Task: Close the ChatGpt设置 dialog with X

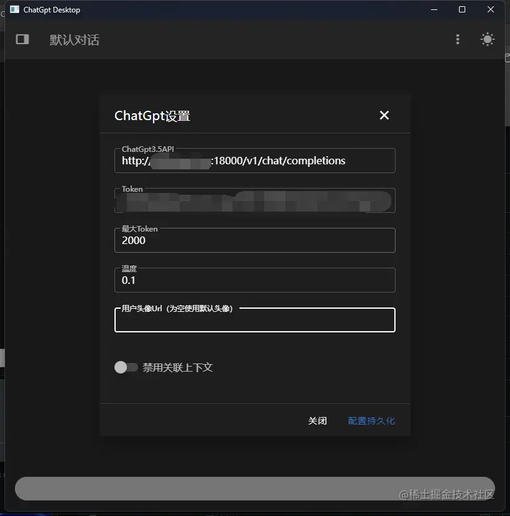Action: 384,115
